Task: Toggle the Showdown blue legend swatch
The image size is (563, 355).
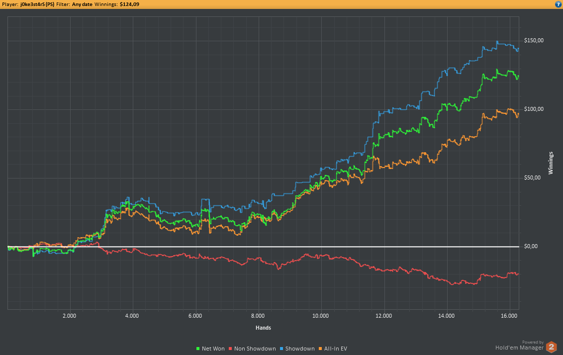Action: click(281, 349)
